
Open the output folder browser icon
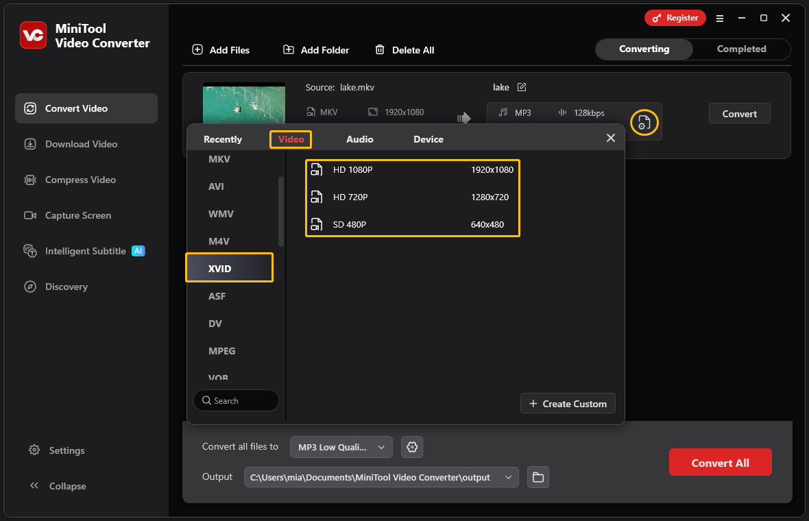coord(538,477)
